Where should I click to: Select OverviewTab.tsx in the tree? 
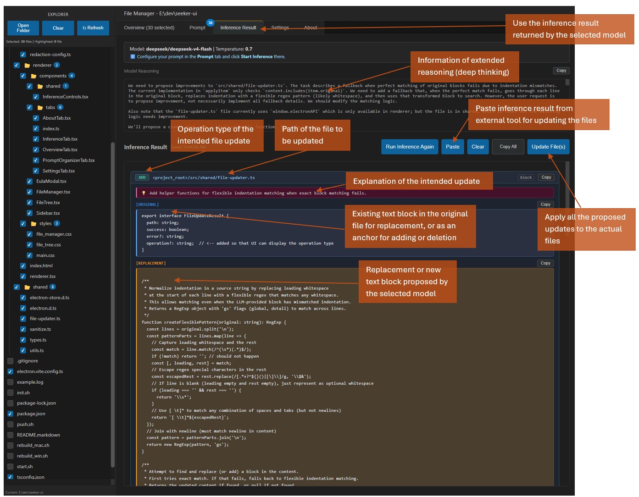point(60,149)
